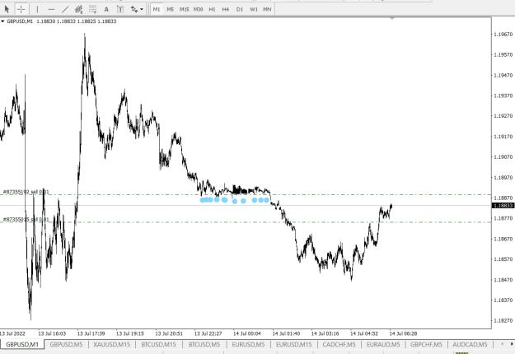Open the BTCUSD,M5 chart tab

point(204,344)
